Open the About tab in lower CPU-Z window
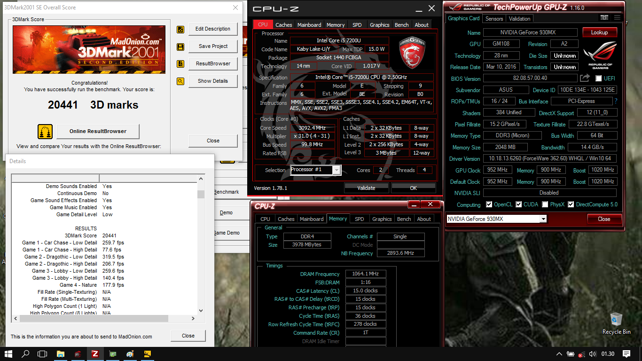The image size is (642, 361). click(424, 219)
